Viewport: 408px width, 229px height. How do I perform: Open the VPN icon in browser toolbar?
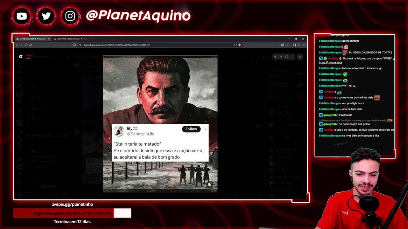coord(299,45)
